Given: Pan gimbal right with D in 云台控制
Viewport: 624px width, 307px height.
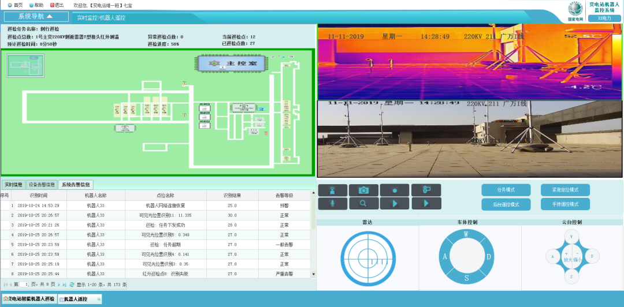Looking at the screenshot, I should pos(592,256).
